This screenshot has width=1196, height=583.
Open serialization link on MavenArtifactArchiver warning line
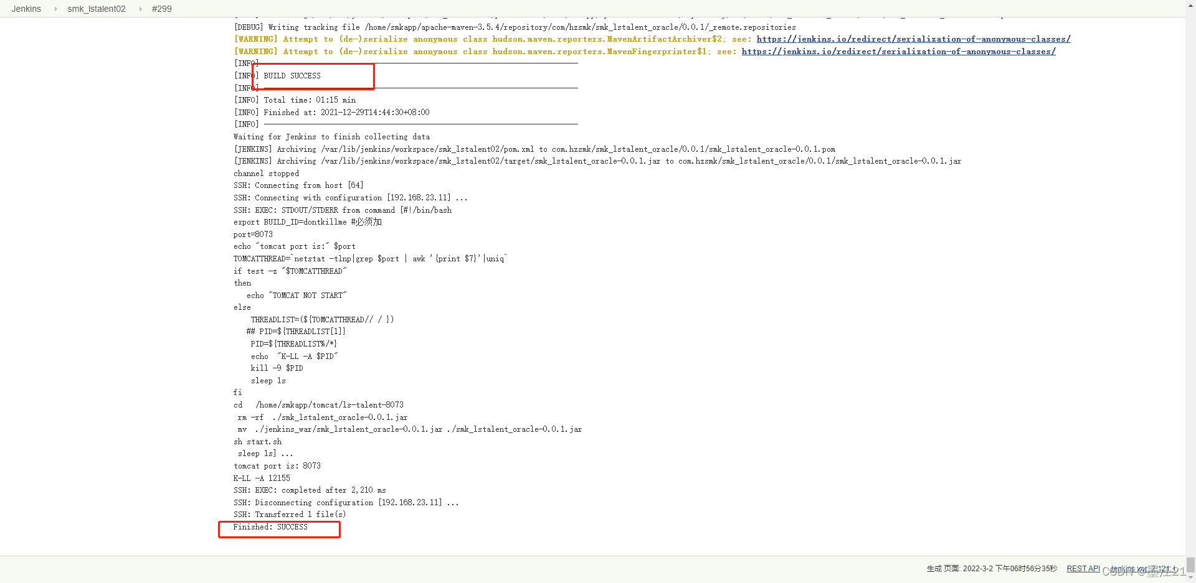(913, 39)
